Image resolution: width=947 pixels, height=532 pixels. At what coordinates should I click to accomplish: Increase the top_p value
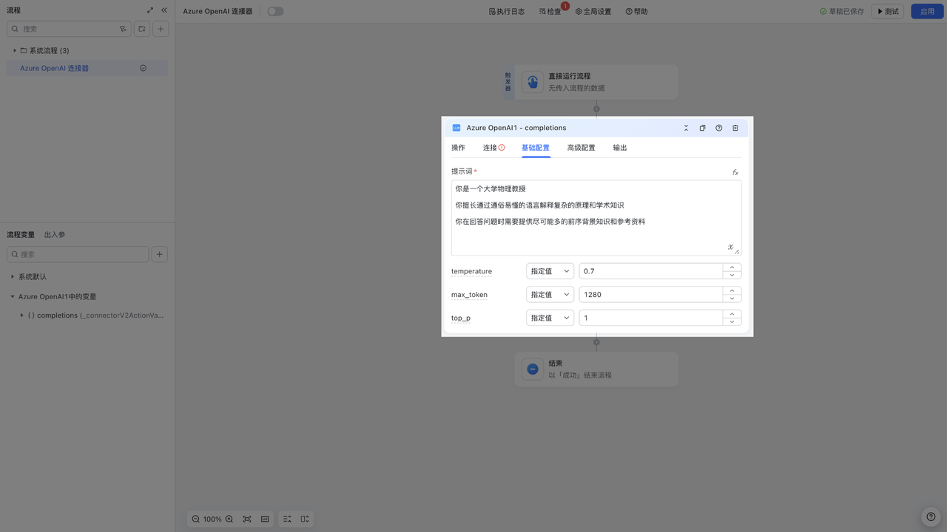pyautogui.click(x=732, y=314)
